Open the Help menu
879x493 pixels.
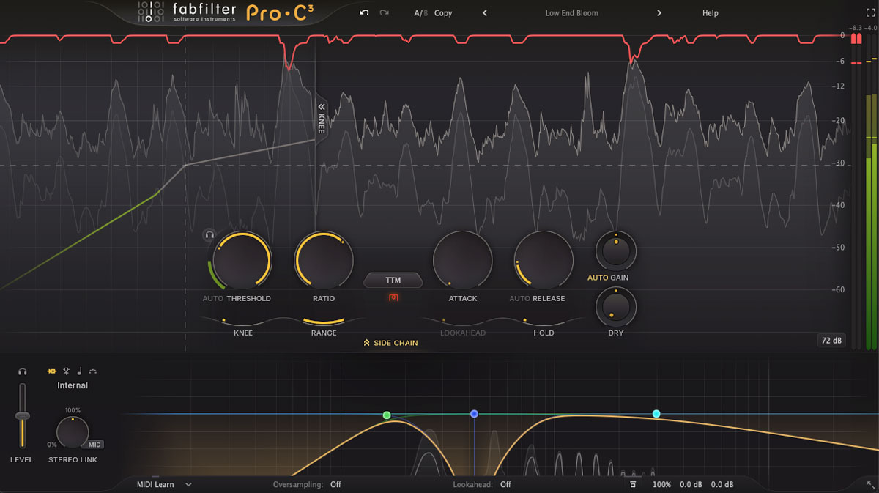click(711, 13)
